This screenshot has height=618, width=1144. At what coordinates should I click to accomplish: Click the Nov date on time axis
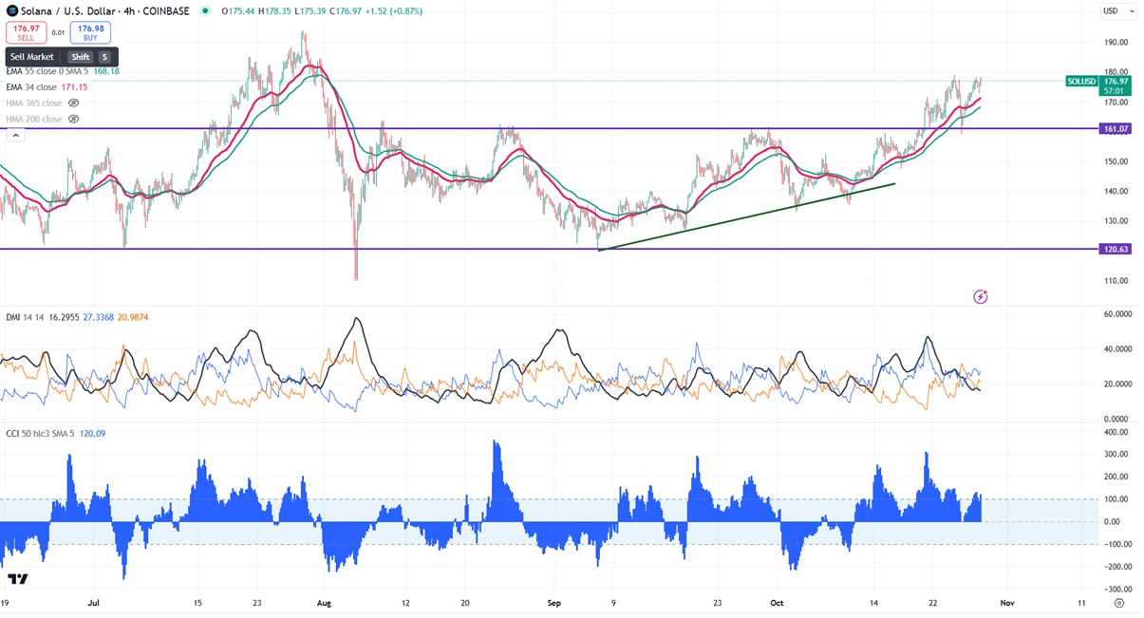tap(1007, 603)
